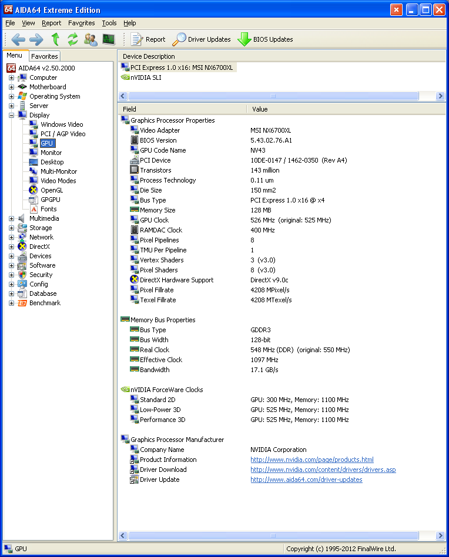Click the Report toolbar button
449x557 pixels.
coord(148,39)
